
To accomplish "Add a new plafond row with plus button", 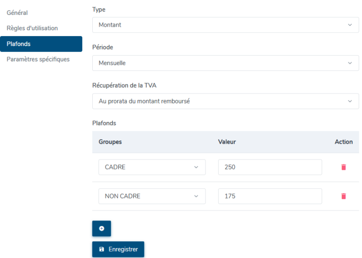I will click(x=101, y=229).
